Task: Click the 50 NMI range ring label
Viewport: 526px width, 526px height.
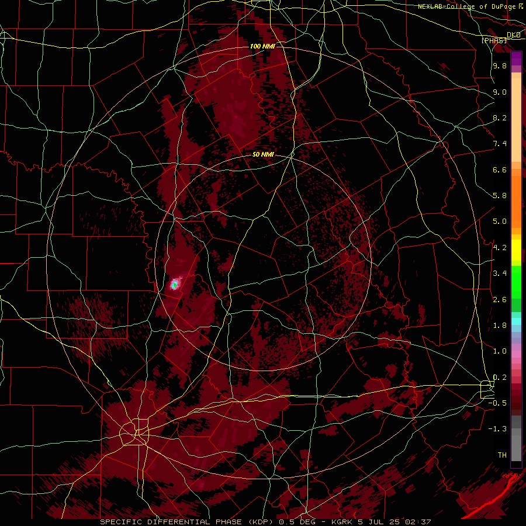Action: tap(264, 155)
